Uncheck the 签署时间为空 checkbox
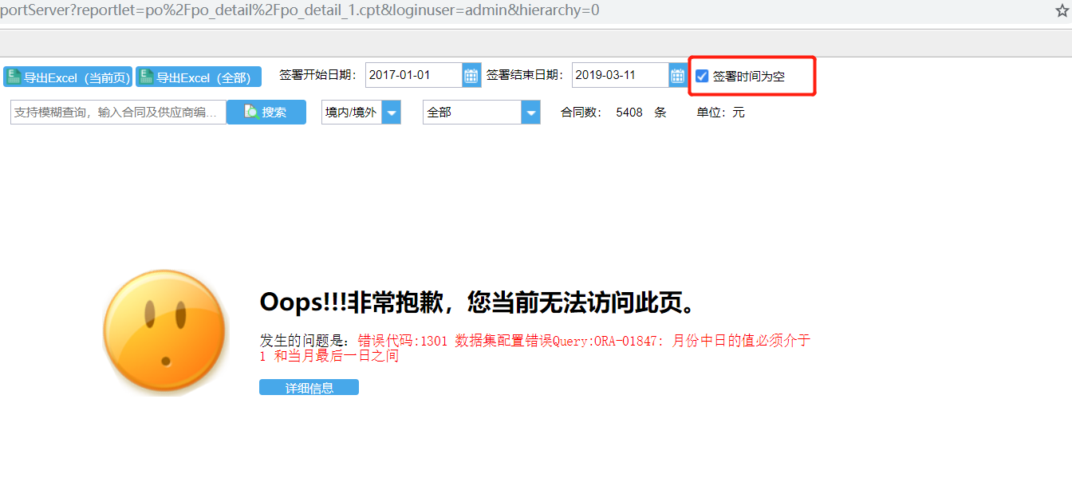 point(702,76)
